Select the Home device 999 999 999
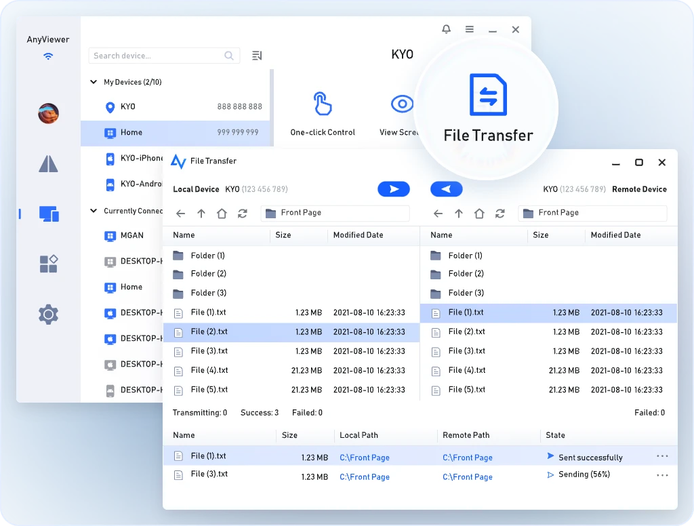This screenshot has height=526, width=694. 175,133
